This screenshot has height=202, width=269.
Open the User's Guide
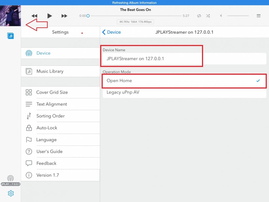point(60,151)
